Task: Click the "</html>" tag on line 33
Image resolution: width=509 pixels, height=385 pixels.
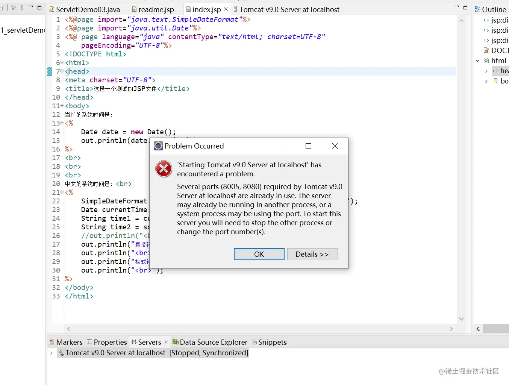Action: 79,296
